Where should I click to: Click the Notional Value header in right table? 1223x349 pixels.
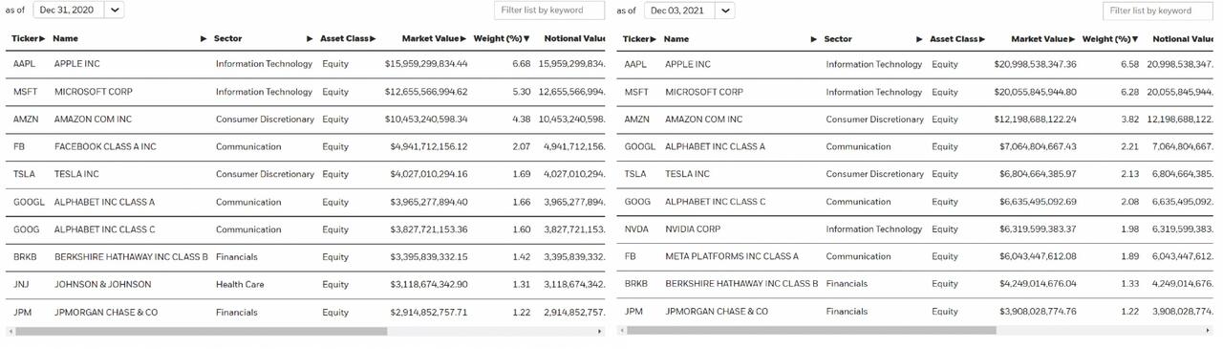[x=1183, y=39]
